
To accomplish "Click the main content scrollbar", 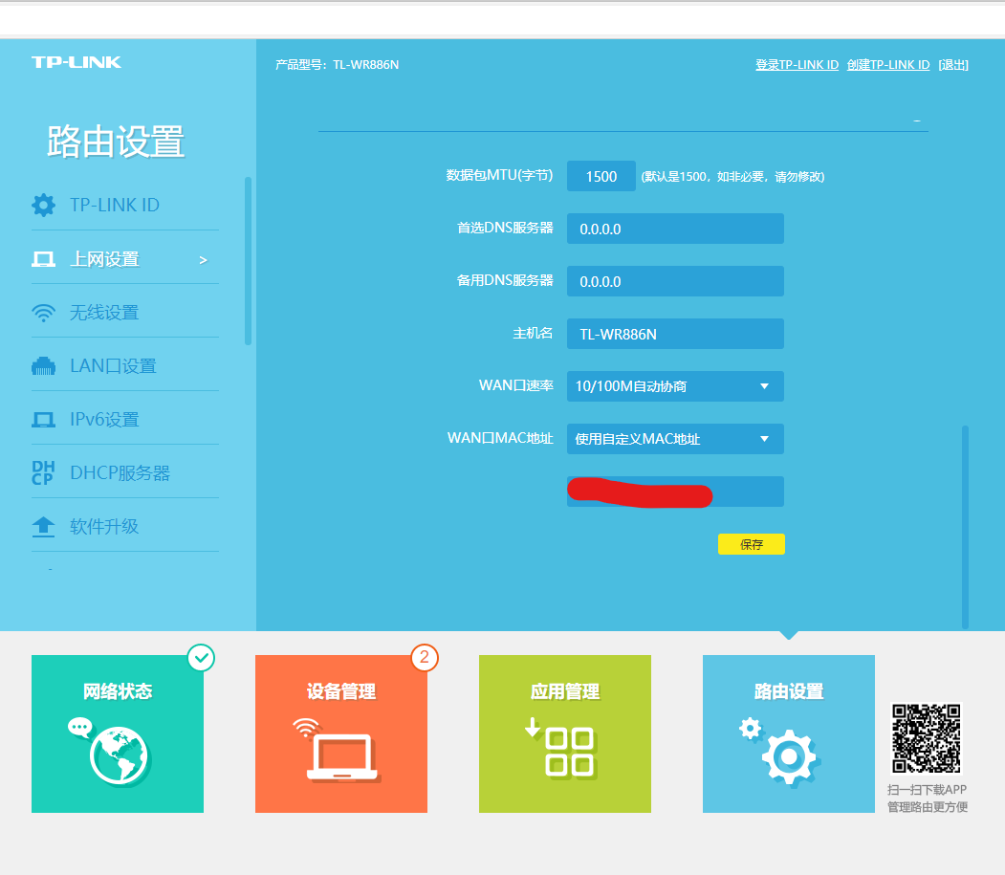I will click(x=965, y=527).
